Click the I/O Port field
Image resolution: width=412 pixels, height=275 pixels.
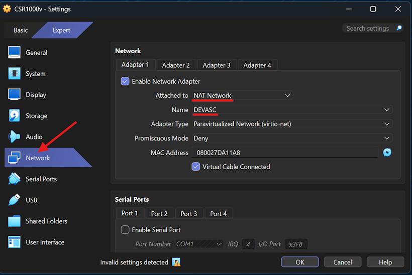point(296,244)
